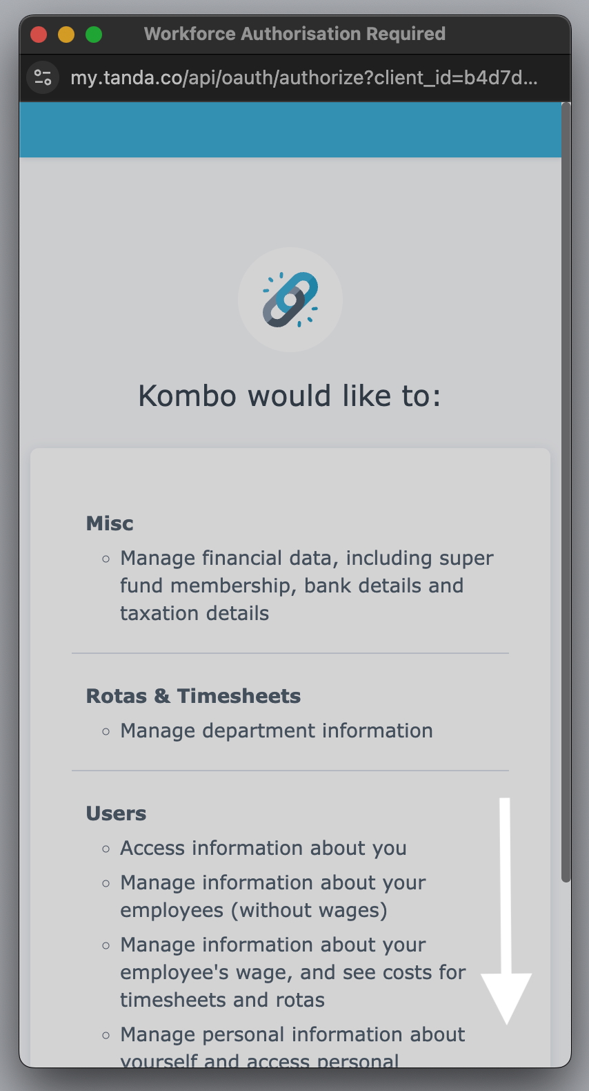Click the my.tanda.co URL in address bar
This screenshot has width=589, height=1091.
point(303,77)
